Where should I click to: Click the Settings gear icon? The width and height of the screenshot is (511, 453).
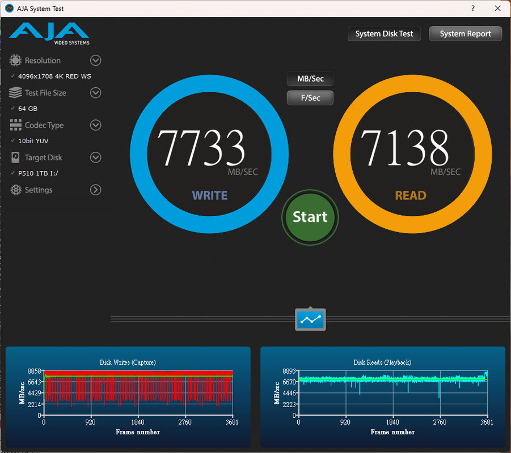16,190
